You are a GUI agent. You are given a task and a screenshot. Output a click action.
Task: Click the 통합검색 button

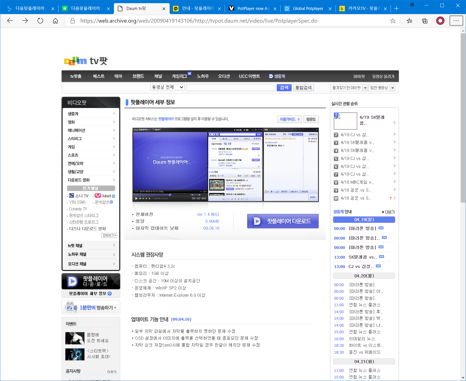303,87
